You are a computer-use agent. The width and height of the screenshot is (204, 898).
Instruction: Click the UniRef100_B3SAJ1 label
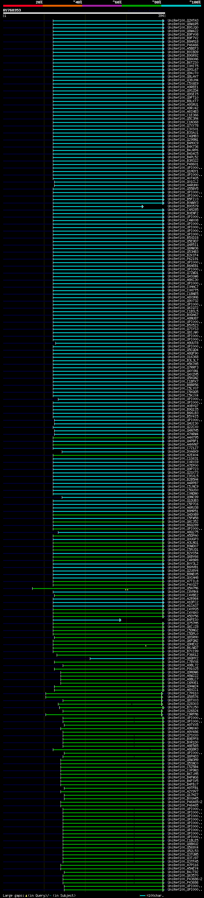(183, 133)
